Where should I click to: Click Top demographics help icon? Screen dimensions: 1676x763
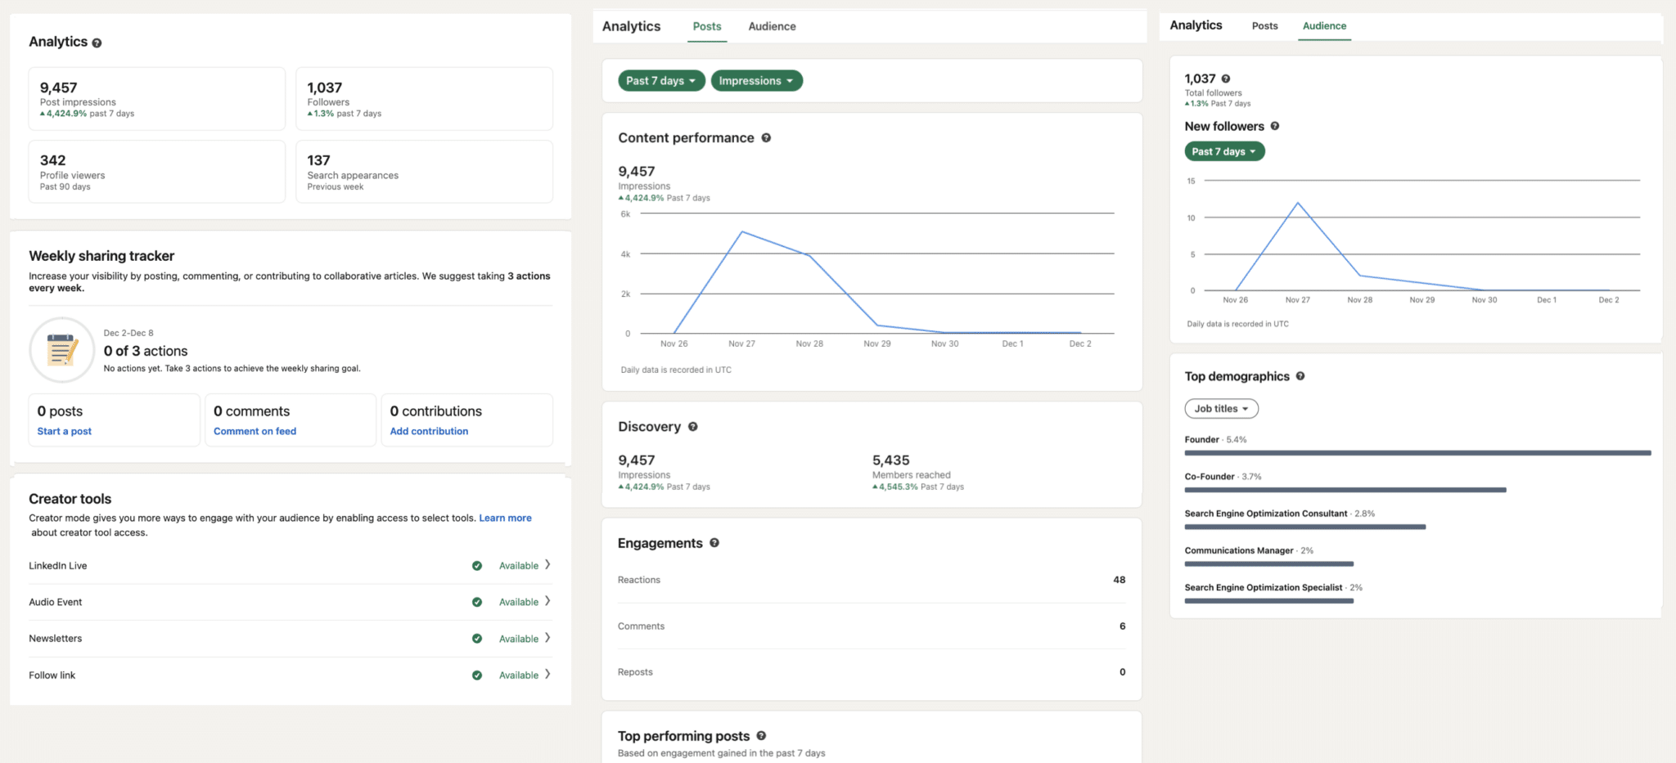click(1300, 376)
